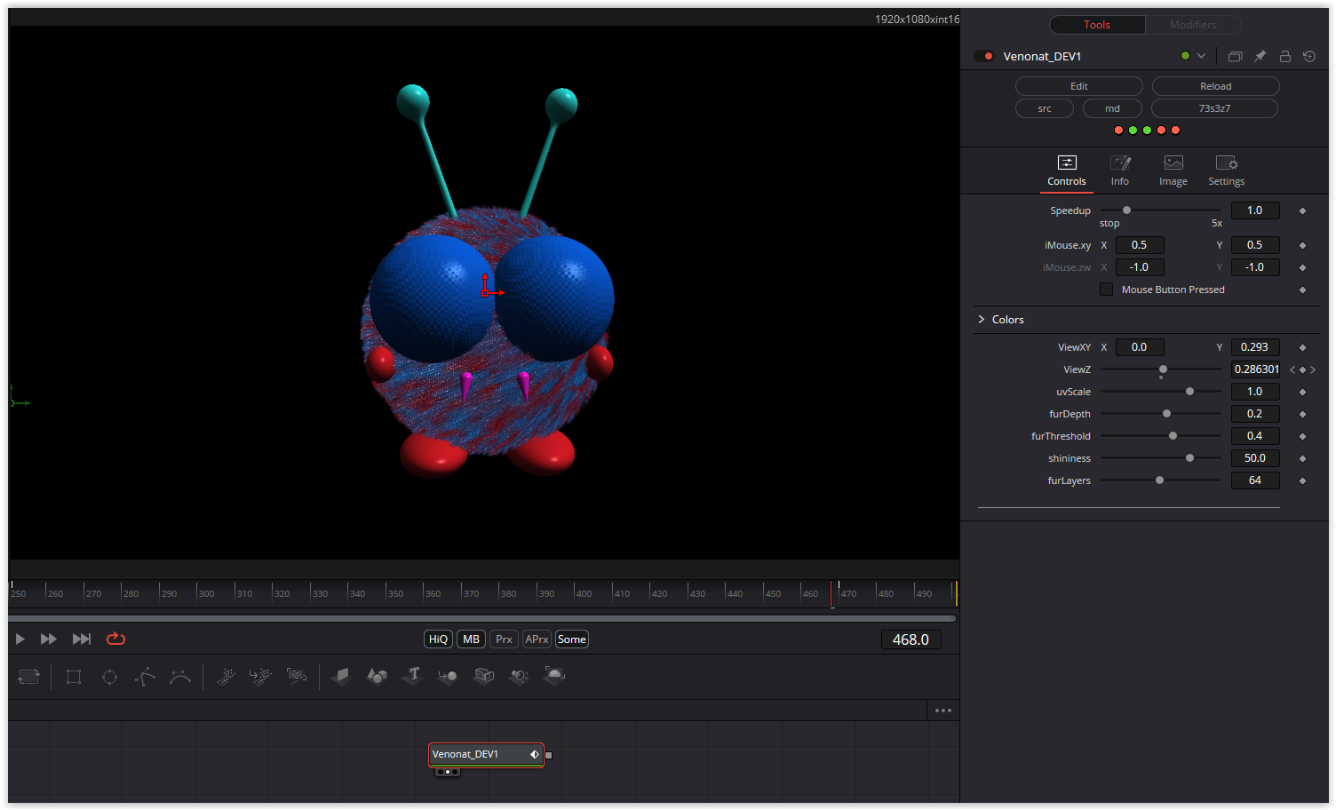Select the B-Spline mask tool

pos(180,677)
